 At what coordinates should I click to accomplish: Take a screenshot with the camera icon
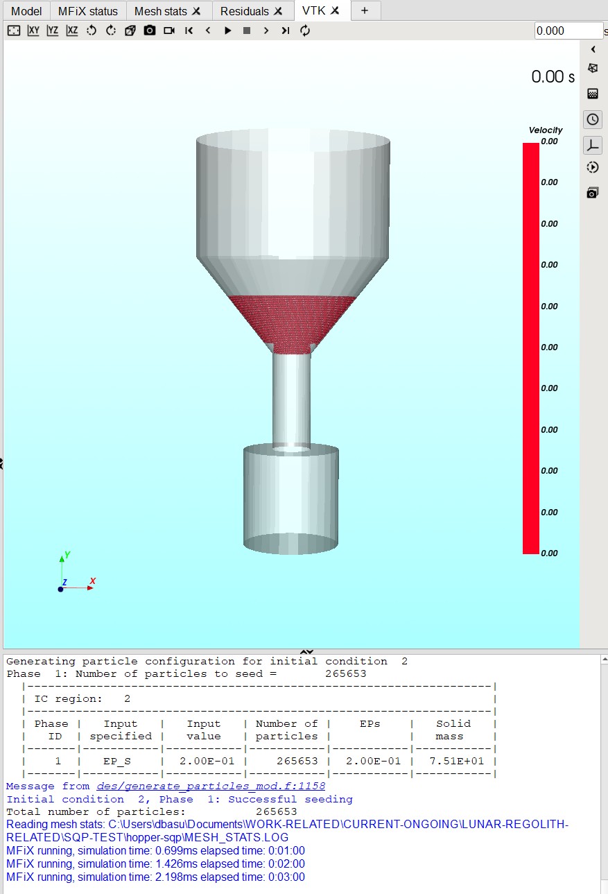click(x=150, y=31)
